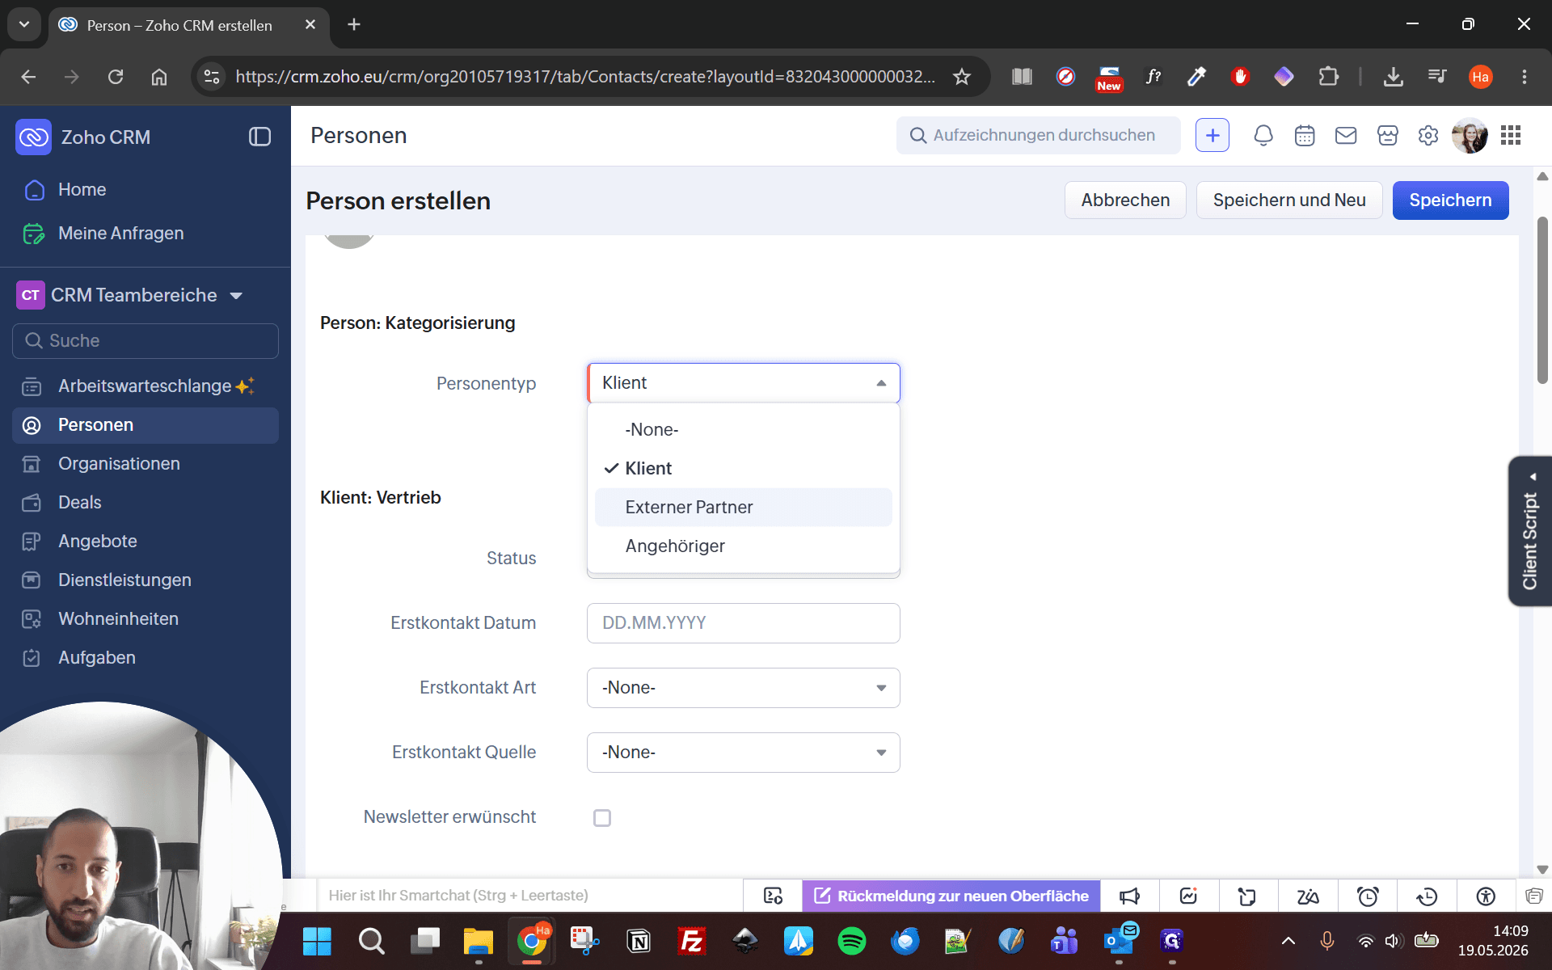
Task: Open recent items history clock icon
Action: point(1427,896)
